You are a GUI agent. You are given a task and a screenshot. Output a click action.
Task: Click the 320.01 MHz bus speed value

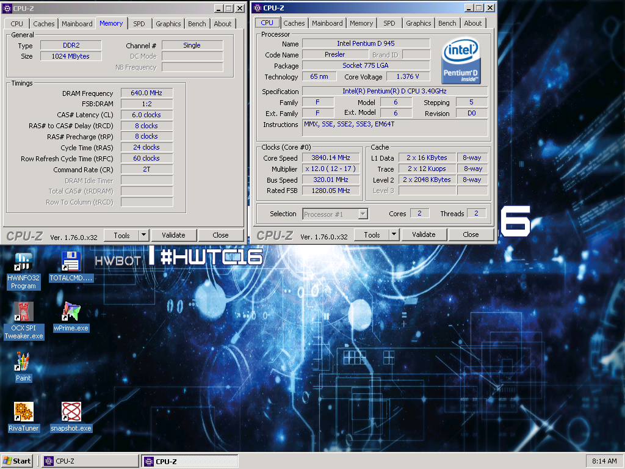331,180
